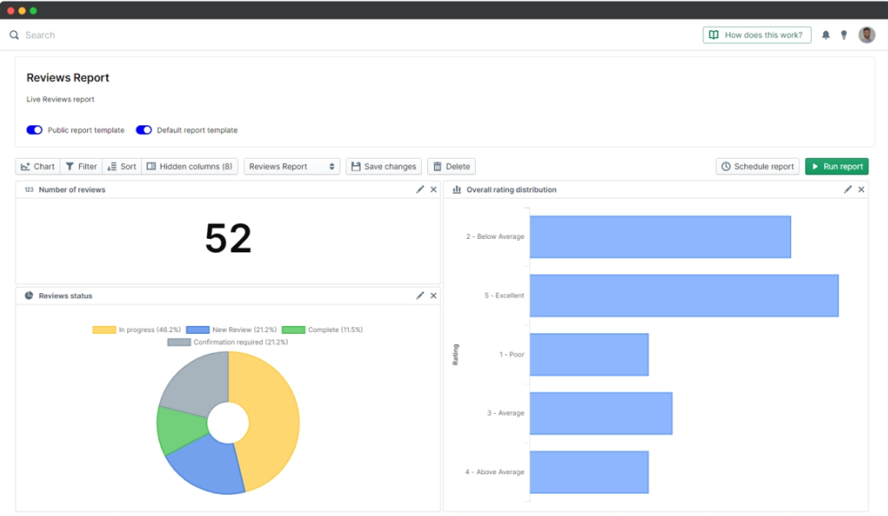The width and height of the screenshot is (888, 516).
Task: Click the pie icon beside Reviews status
Action: pyautogui.click(x=29, y=296)
